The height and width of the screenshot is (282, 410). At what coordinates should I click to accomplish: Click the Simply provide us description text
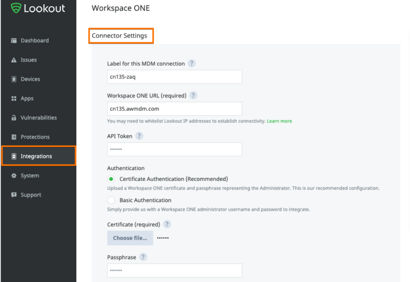click(x=209, y=209)
